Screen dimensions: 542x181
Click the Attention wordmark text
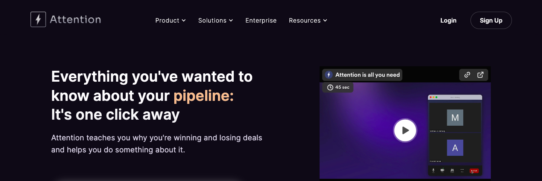point(75,20)
